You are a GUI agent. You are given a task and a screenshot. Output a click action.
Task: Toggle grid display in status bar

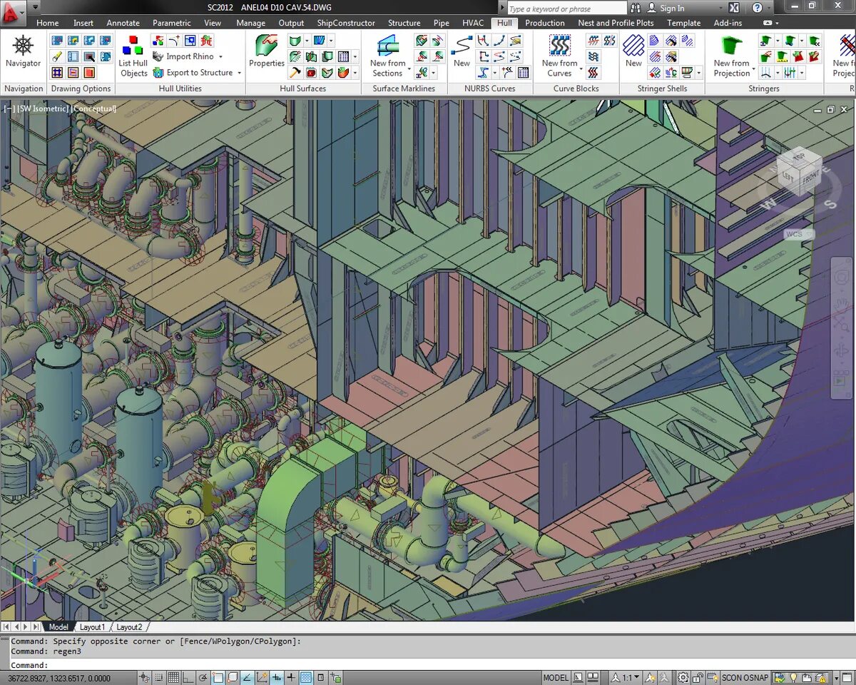point(173,678)
